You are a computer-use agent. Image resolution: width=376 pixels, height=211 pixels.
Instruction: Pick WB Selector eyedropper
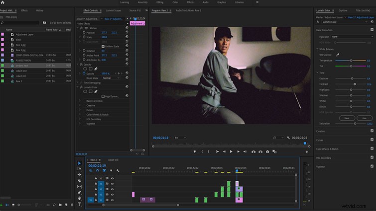tap(338, 55)
